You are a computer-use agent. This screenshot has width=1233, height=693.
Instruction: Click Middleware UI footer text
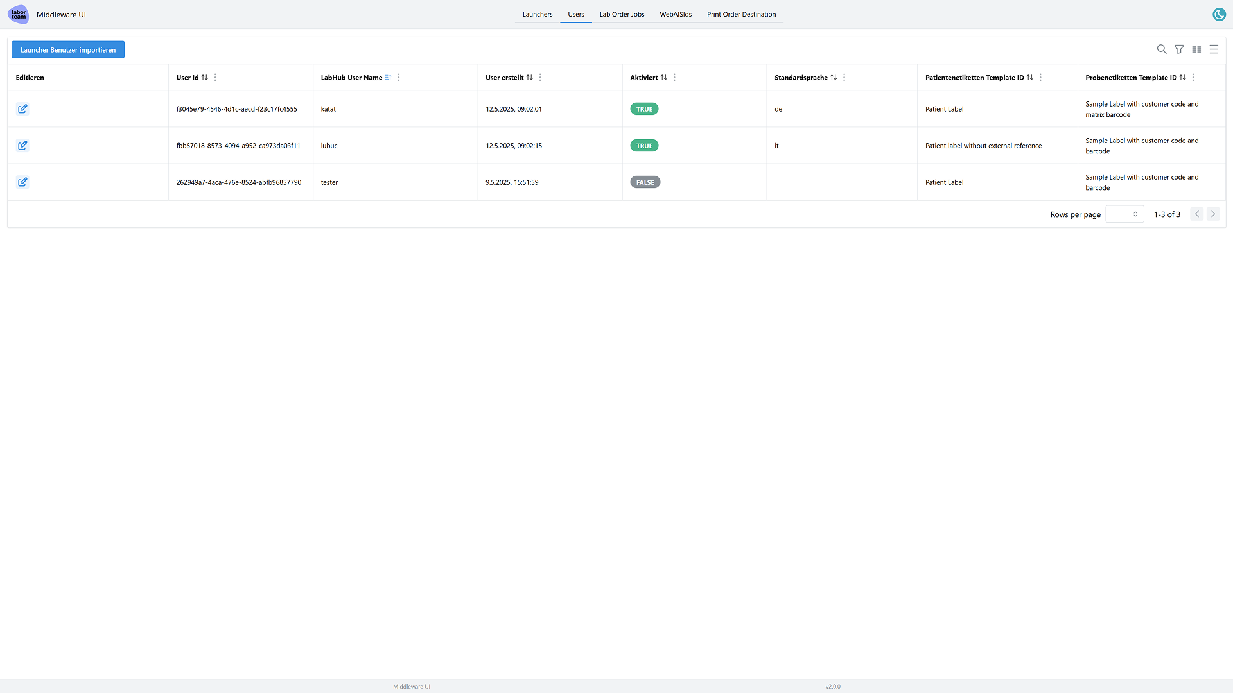tap(412, 687)
